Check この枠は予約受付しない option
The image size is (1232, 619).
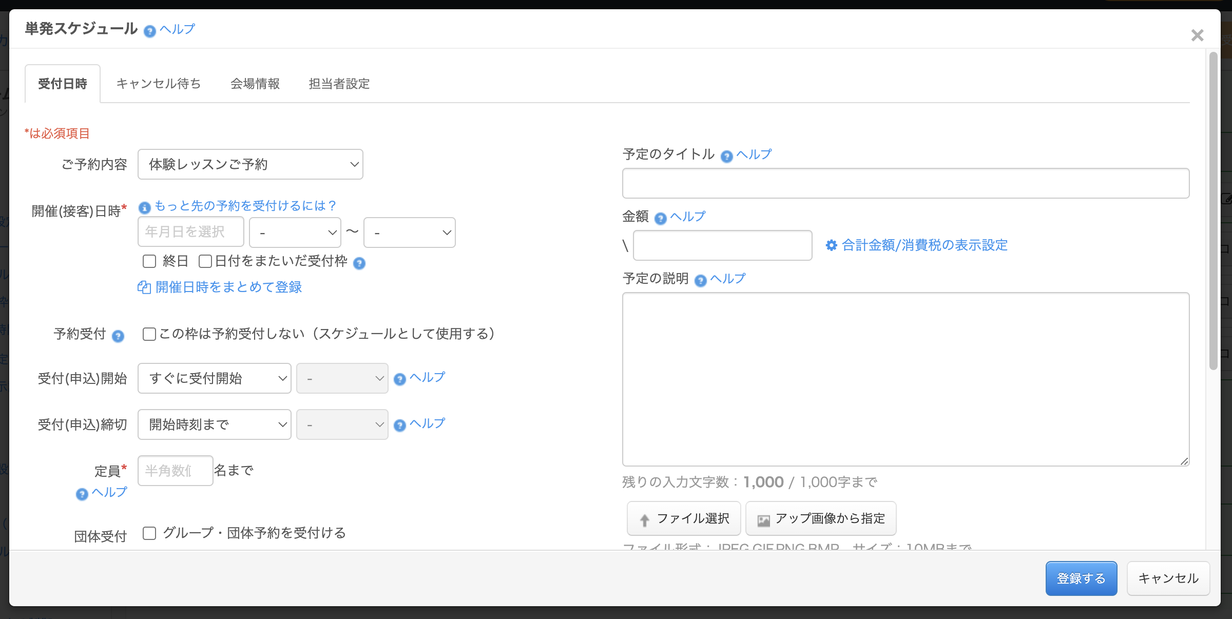[149, 334]
